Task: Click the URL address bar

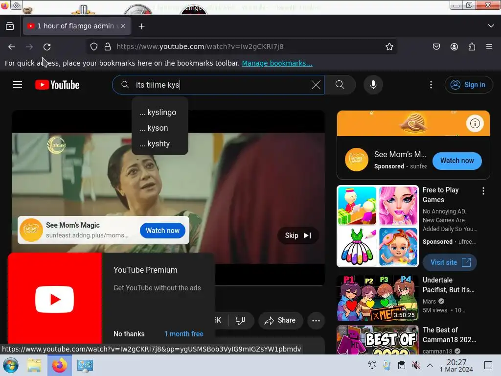Action: [x=243, y=47]
